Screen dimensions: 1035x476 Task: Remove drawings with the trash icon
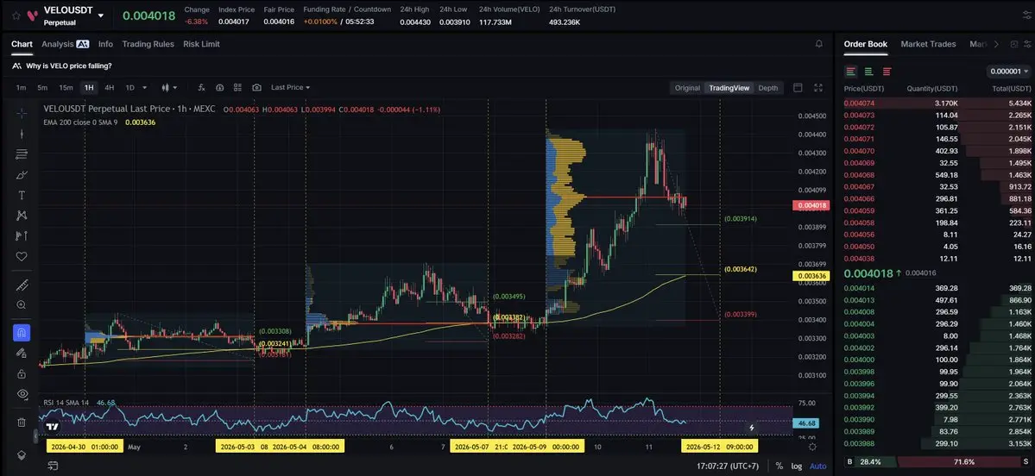(22, 422)
